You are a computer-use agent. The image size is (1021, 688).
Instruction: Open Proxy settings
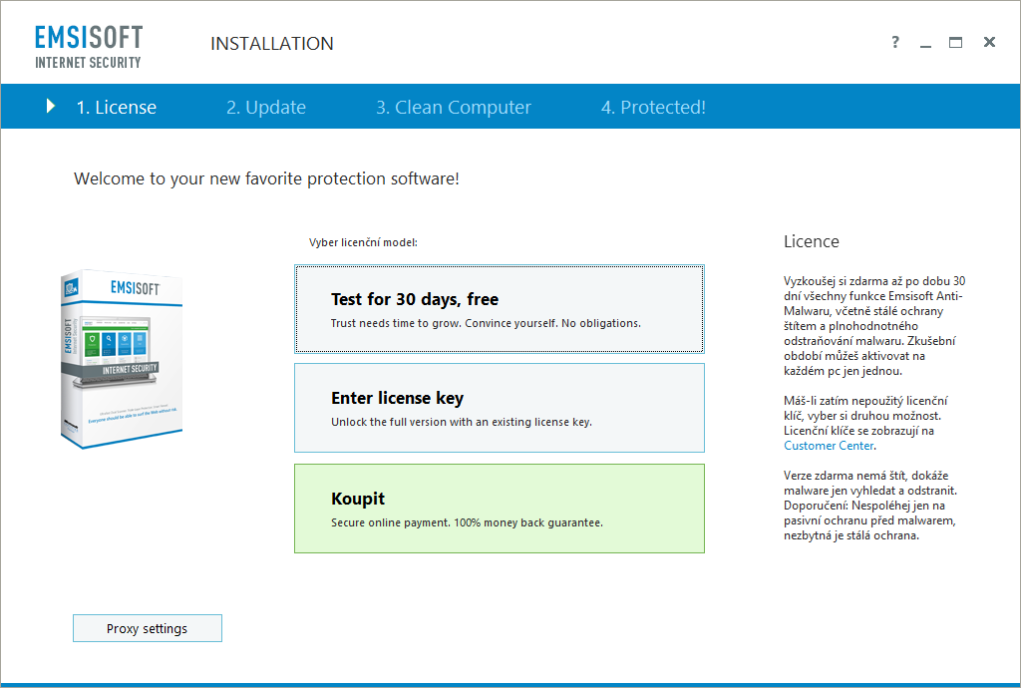click(147, 628)
